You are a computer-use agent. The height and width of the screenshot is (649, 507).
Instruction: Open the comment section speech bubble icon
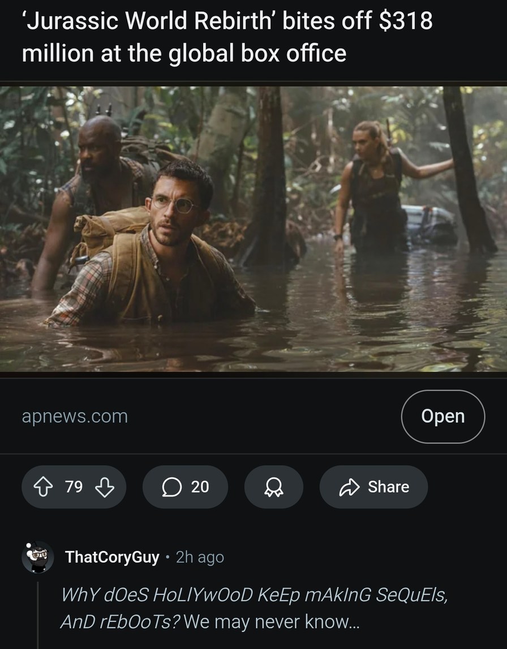(x=173, y=486)
